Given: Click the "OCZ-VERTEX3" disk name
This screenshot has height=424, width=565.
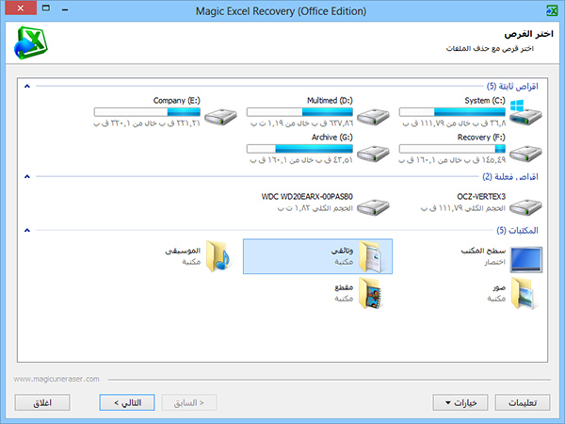Looking at the screenshot, I should click(481, 197).
